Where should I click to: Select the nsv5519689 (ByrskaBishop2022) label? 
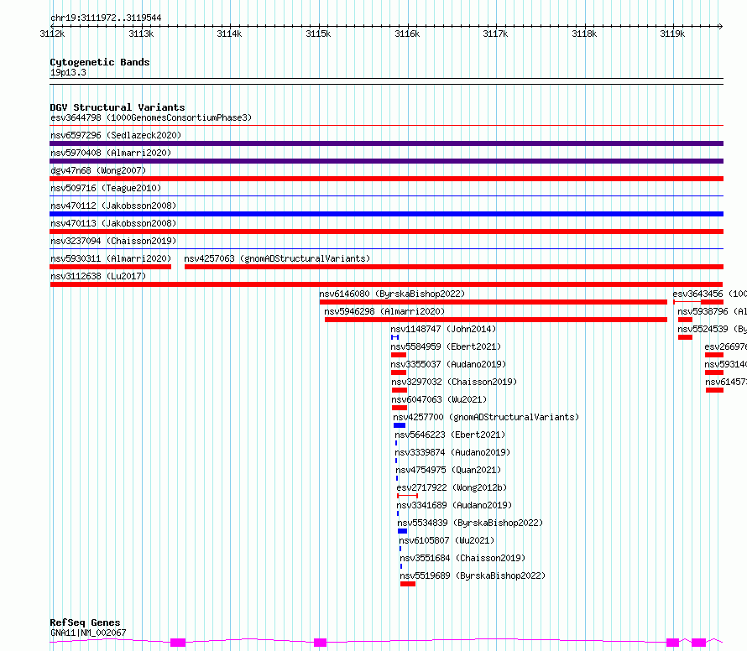tap(473, 575)
